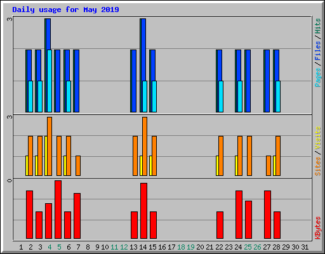This screenshot has height=254, width=325.
Task: Click the red KBytes bar for day 25
Action: [x=248, y=220]
